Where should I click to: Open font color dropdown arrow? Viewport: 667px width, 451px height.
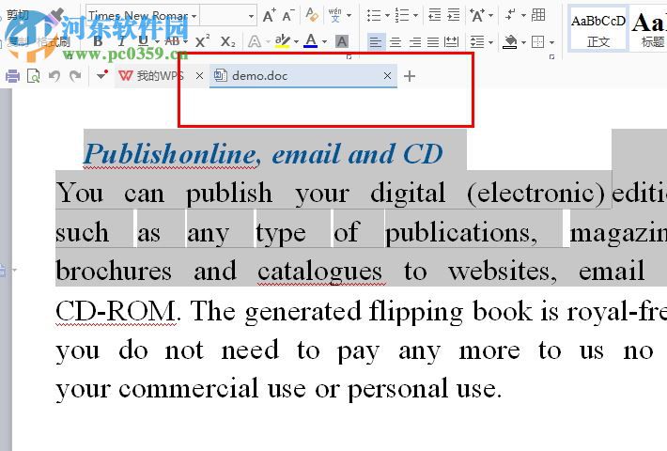tap(324, 41)
